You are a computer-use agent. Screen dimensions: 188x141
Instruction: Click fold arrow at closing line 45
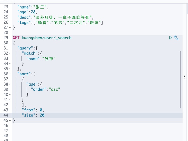tap(10, 120)
